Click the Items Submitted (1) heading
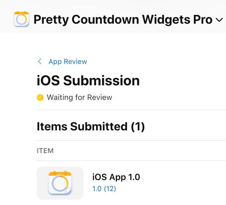This screenshot has width=226, height=205. tap(91, 126)
